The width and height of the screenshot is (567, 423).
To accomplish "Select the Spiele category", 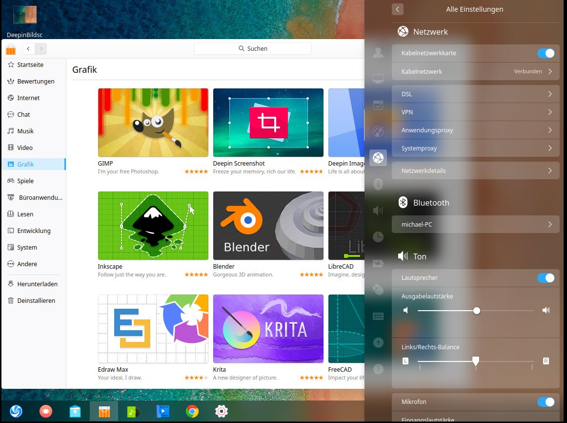I will 33,181.
